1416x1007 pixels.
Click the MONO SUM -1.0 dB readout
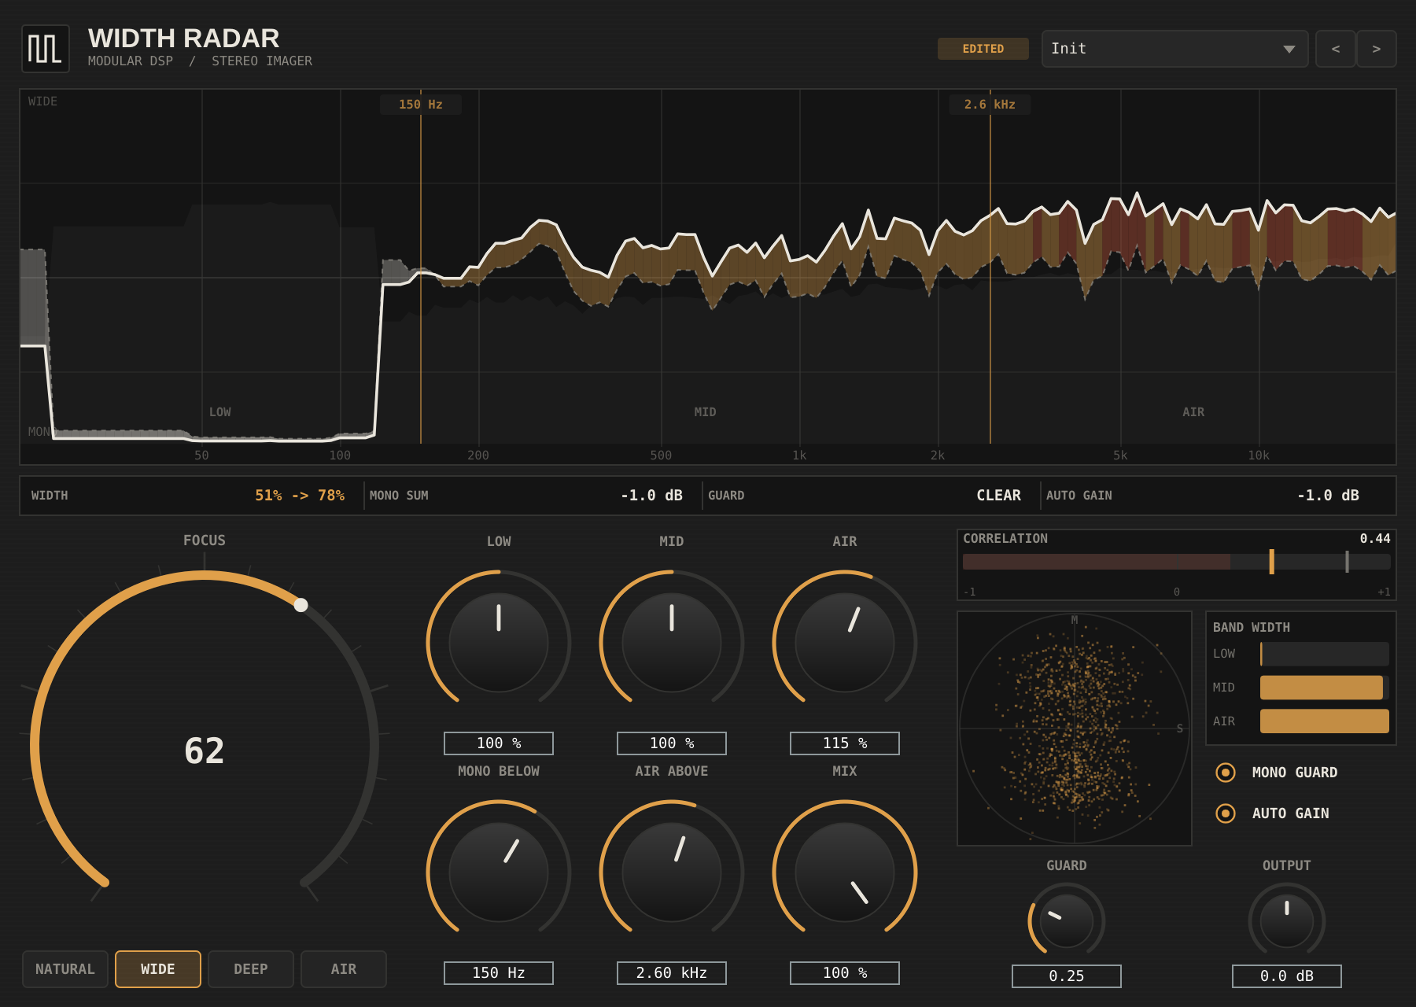tap(652, 496)
